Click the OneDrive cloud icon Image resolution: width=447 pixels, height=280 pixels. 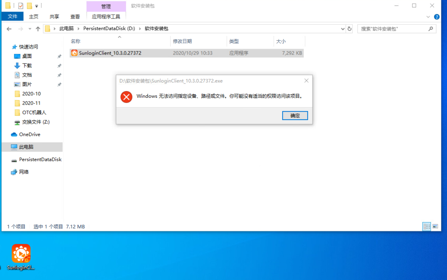point(14,134)
